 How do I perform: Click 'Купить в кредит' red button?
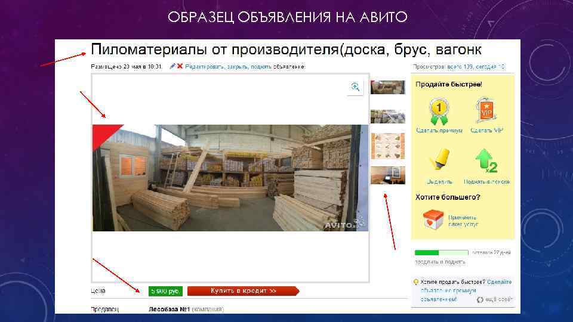pyautogui.click(x=244, y=291)
